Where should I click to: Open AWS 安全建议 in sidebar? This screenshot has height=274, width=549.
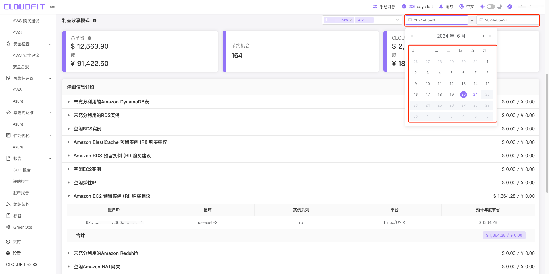pos(26,55)
